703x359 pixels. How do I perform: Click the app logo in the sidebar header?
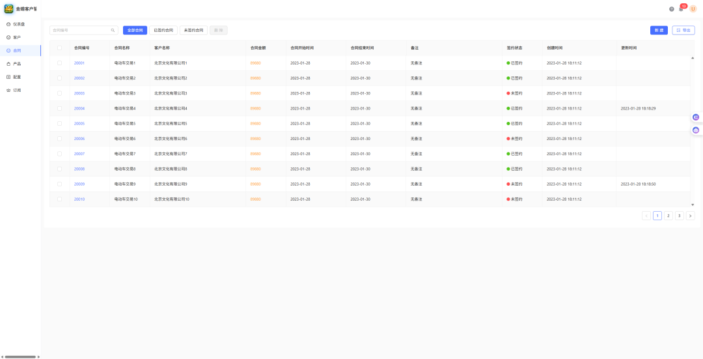8,8
